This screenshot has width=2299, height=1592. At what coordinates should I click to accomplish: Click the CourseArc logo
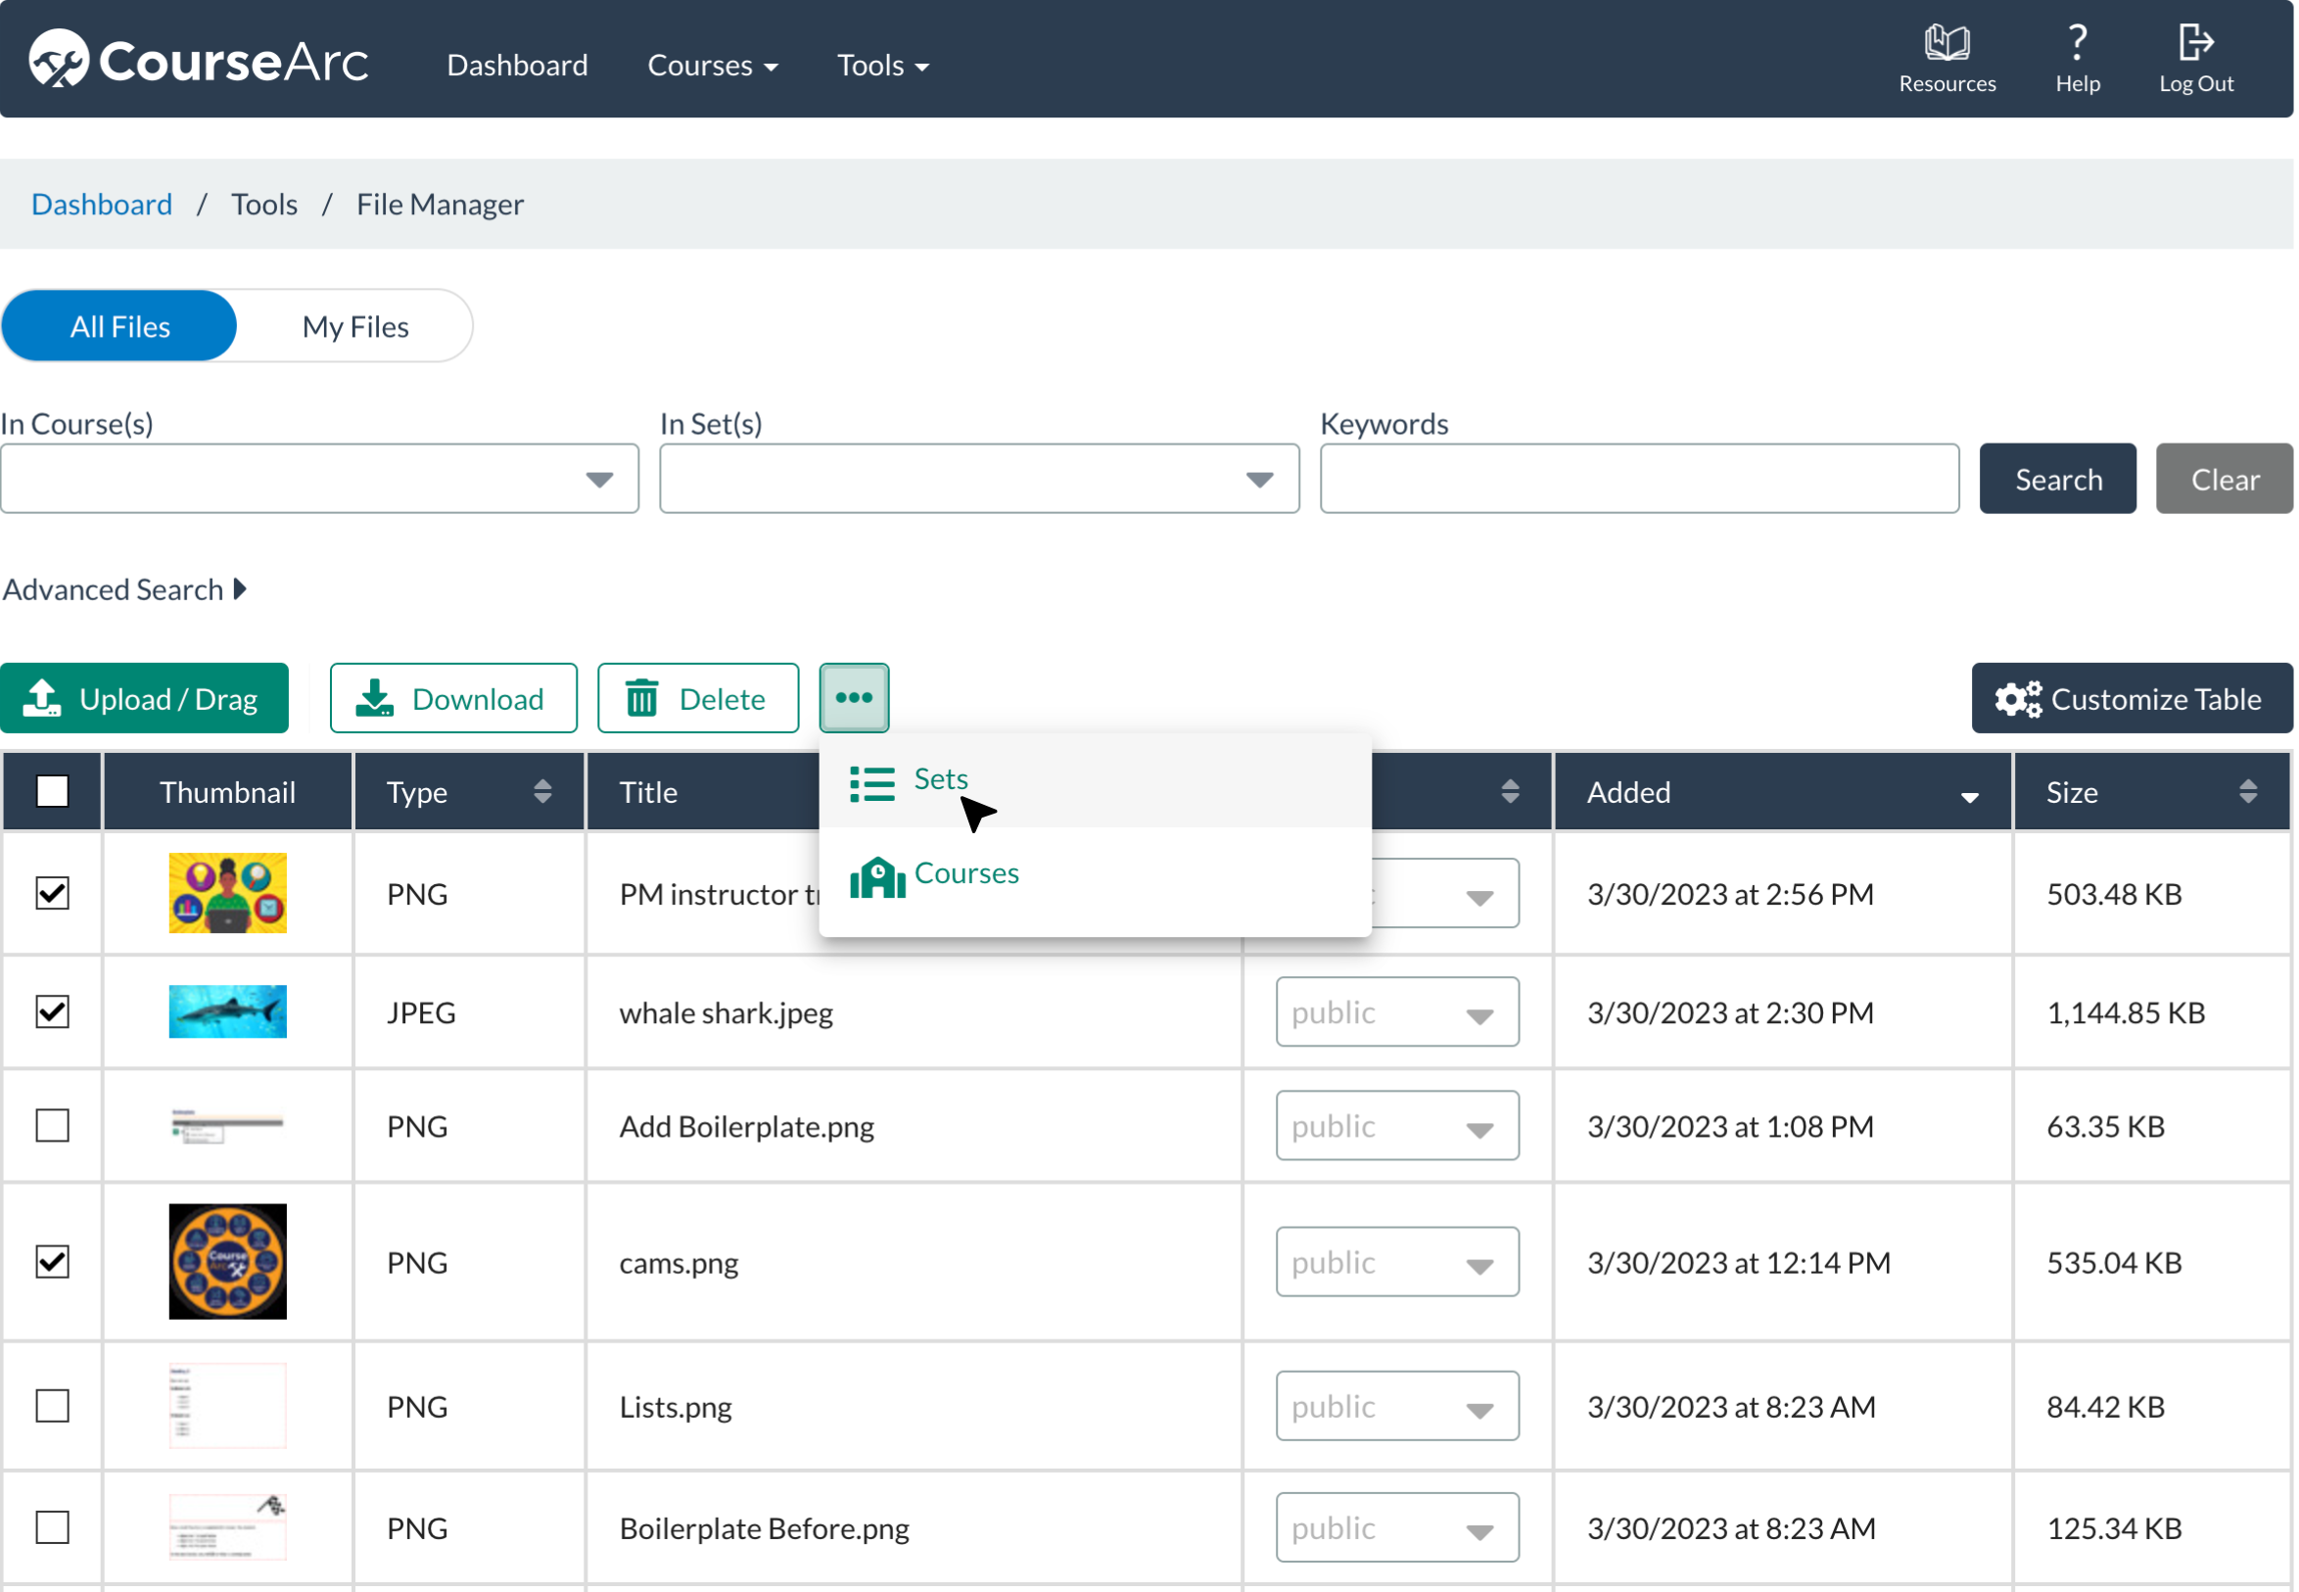coord(199,60)
